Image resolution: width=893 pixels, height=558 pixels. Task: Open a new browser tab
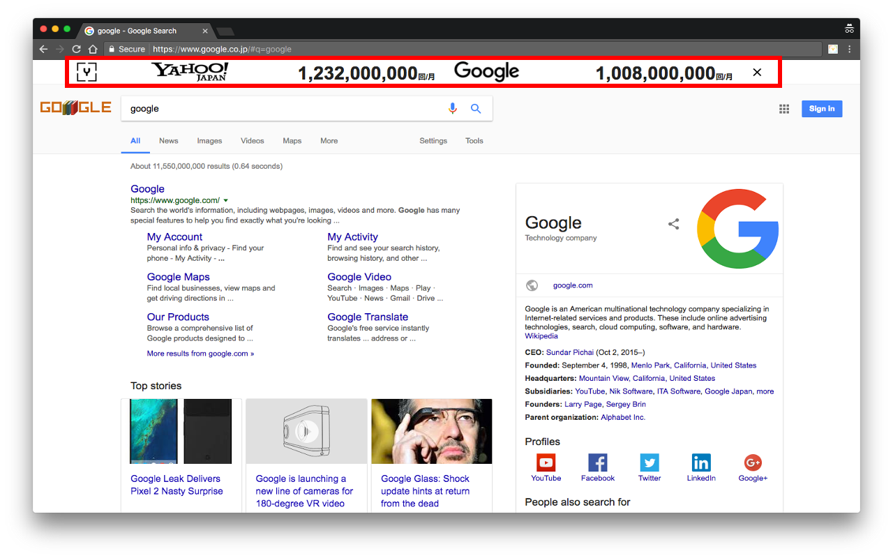tap(225, 31)
